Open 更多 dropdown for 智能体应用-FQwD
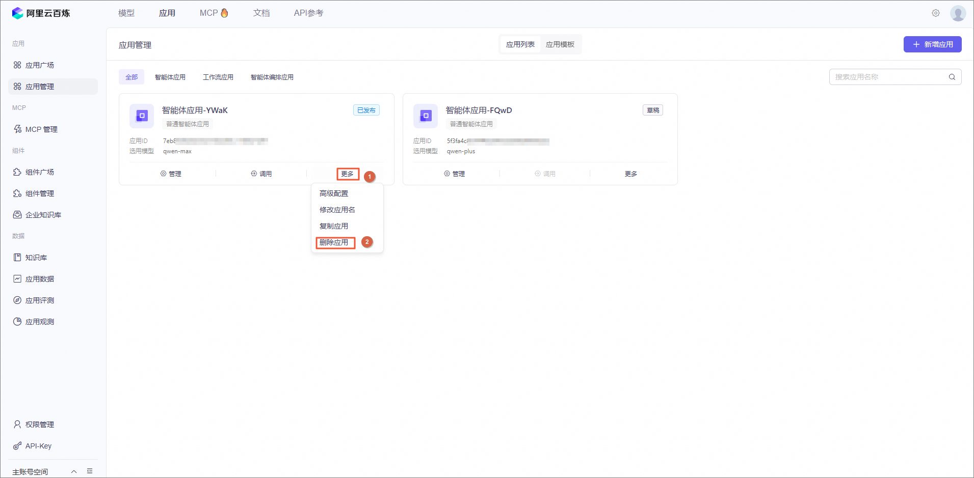 (631, 174)
